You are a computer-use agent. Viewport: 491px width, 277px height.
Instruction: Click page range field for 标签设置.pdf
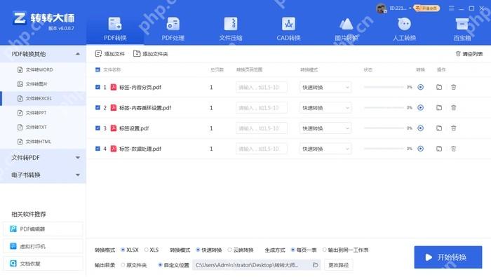262,128
